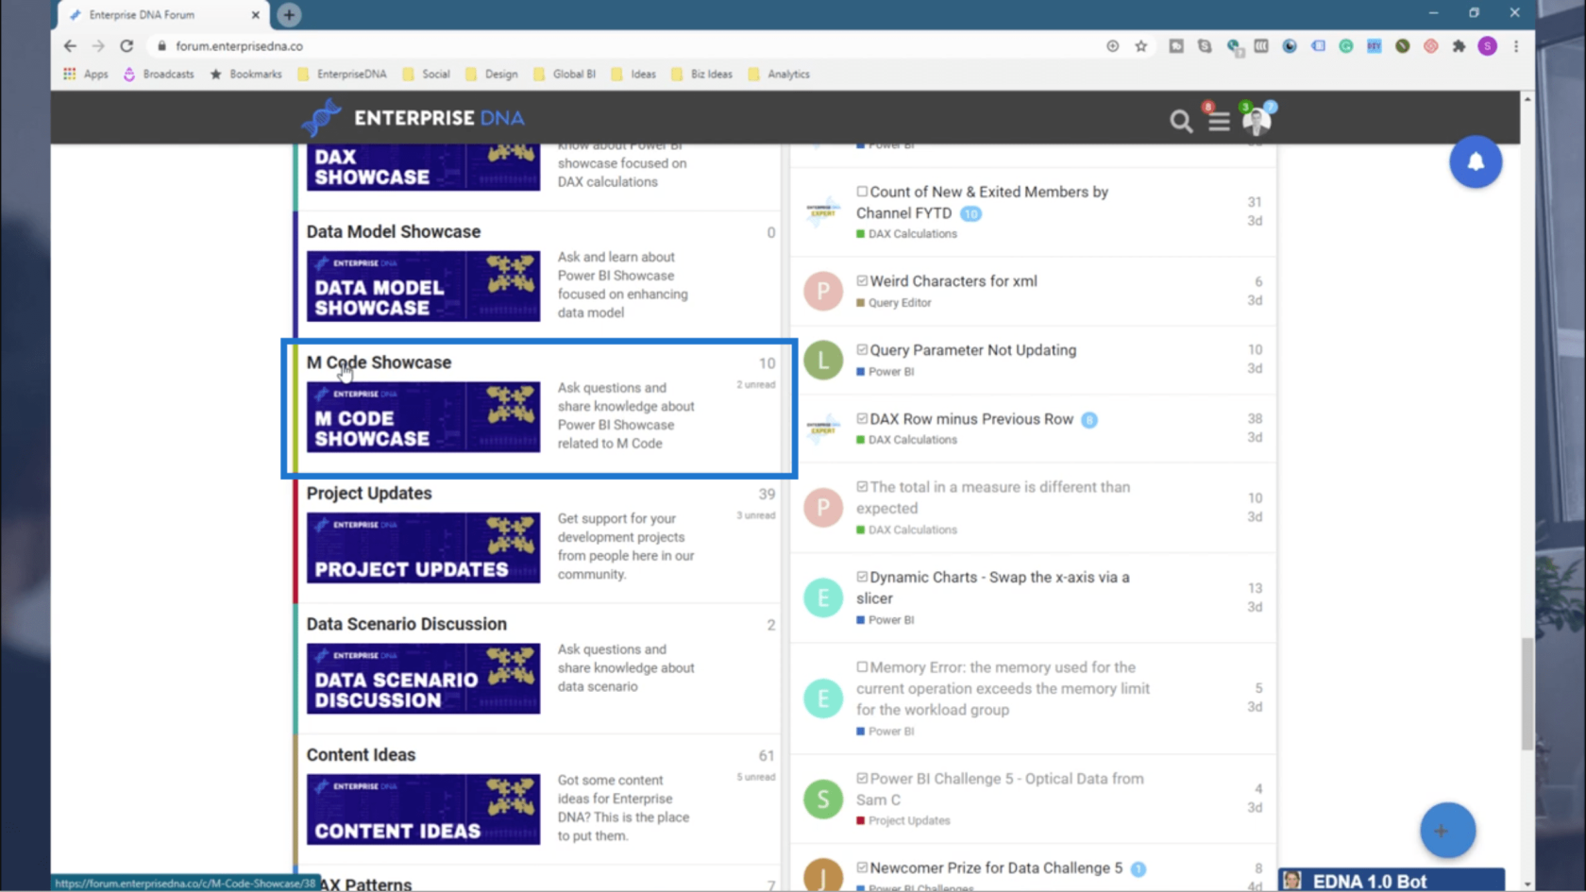Open the Content Ideas category title

tap(361, 755)
